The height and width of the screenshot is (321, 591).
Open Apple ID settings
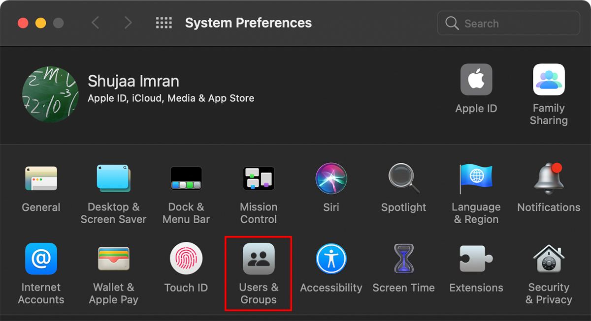tap(476, 80)
